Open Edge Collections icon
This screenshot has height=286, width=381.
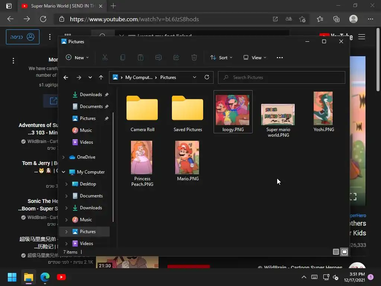336,19
